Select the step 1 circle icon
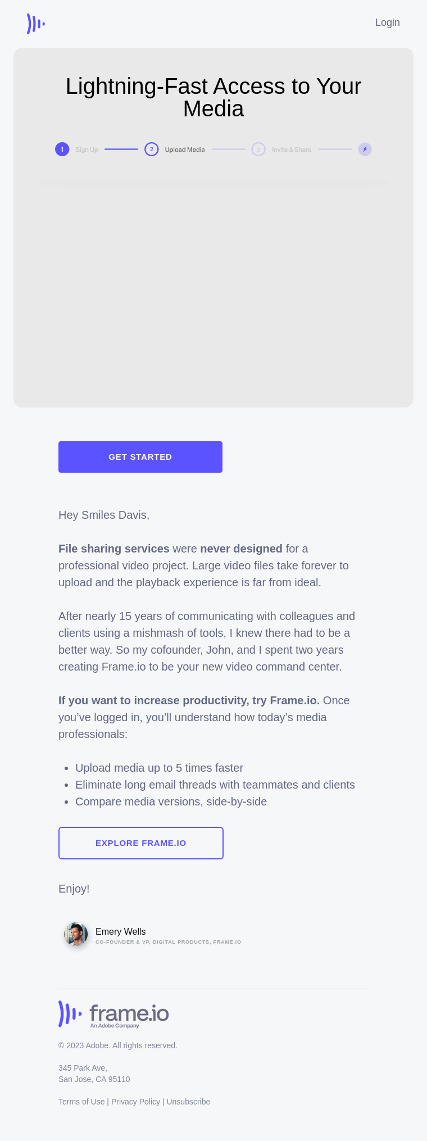427x1141 pixels. point(62,150)
